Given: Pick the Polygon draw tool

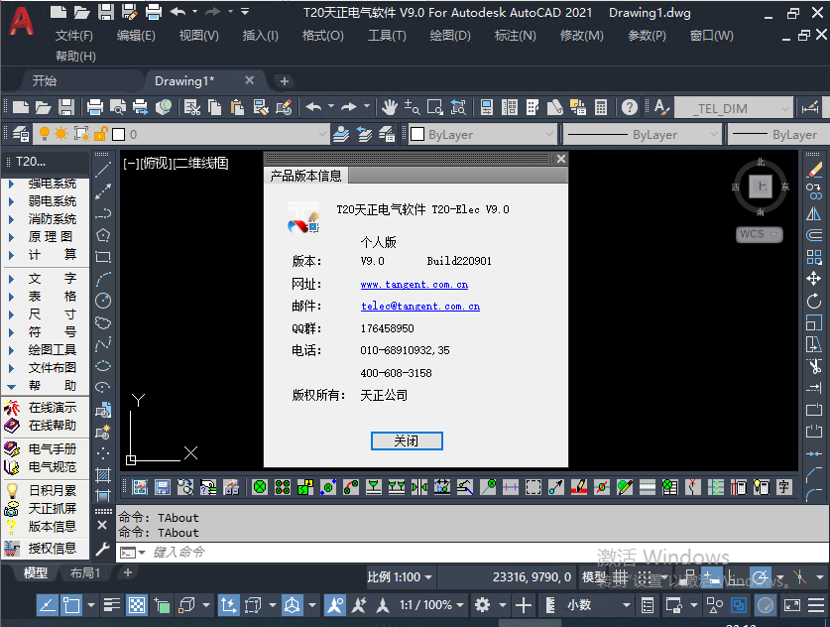Looking at the screenshot, I should tap(103, 235).
